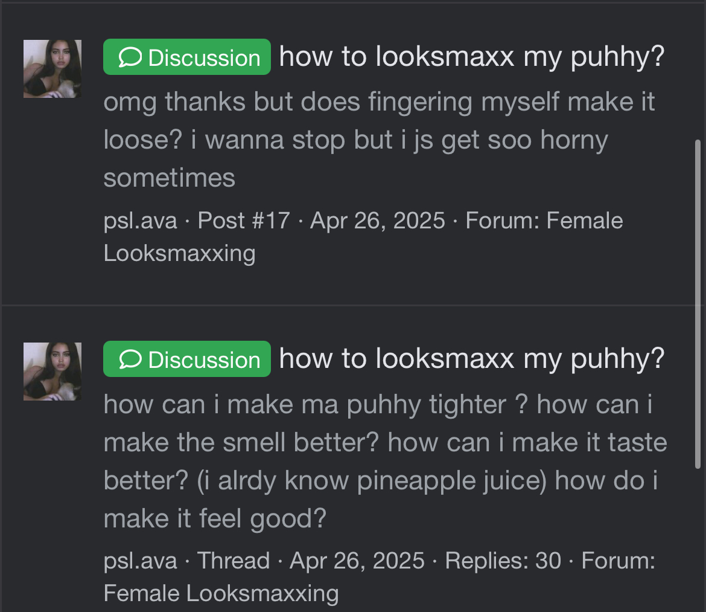Click the "Thread" label in the second result's metadata
Screen dimensions: 706x612
click(x=234, y=561)
